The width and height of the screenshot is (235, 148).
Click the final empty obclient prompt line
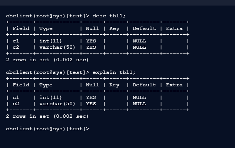coord(48,129)
